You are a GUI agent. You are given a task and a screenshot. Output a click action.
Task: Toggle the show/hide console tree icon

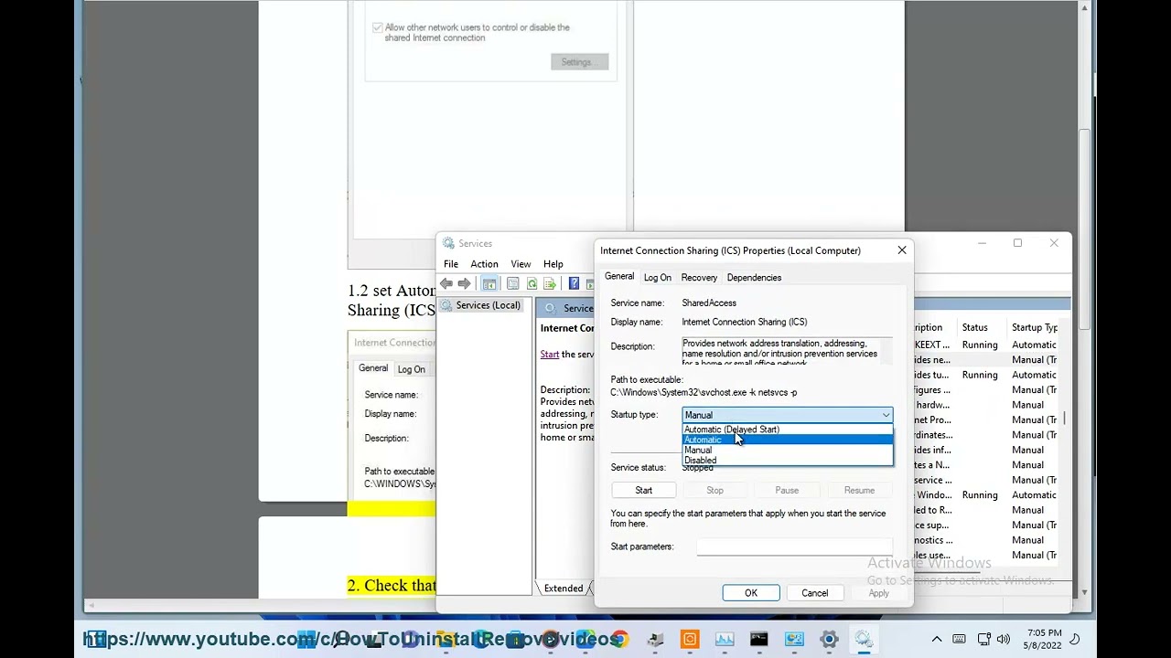tap(489, 284)
